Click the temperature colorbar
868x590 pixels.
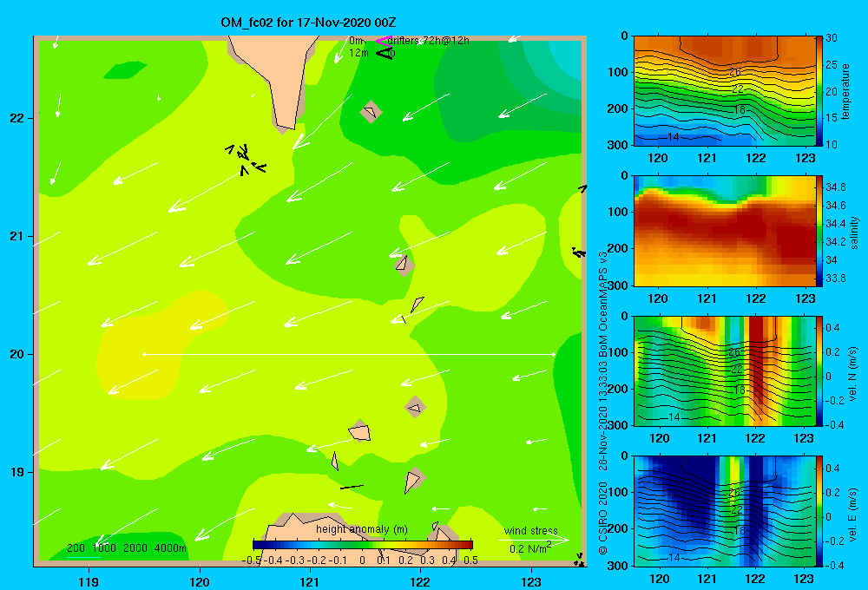(819, 91)
